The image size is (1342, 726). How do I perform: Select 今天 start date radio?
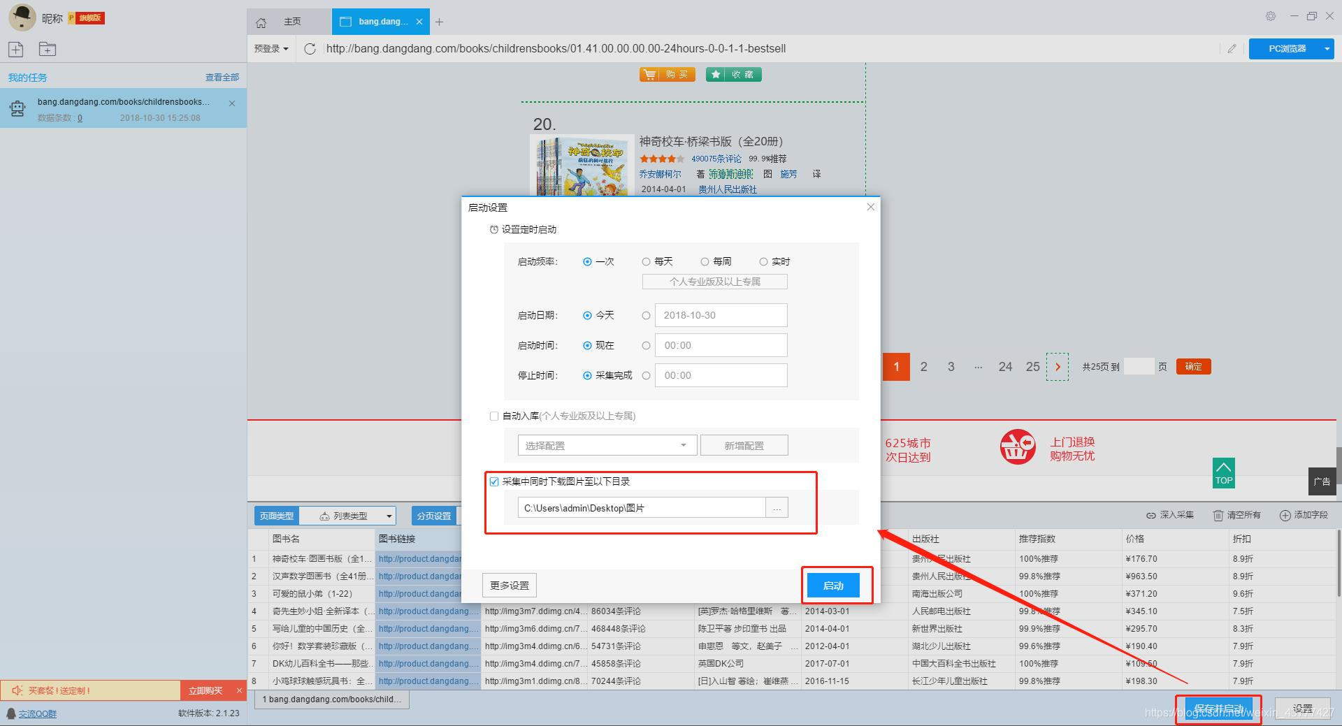coord(587,316)
